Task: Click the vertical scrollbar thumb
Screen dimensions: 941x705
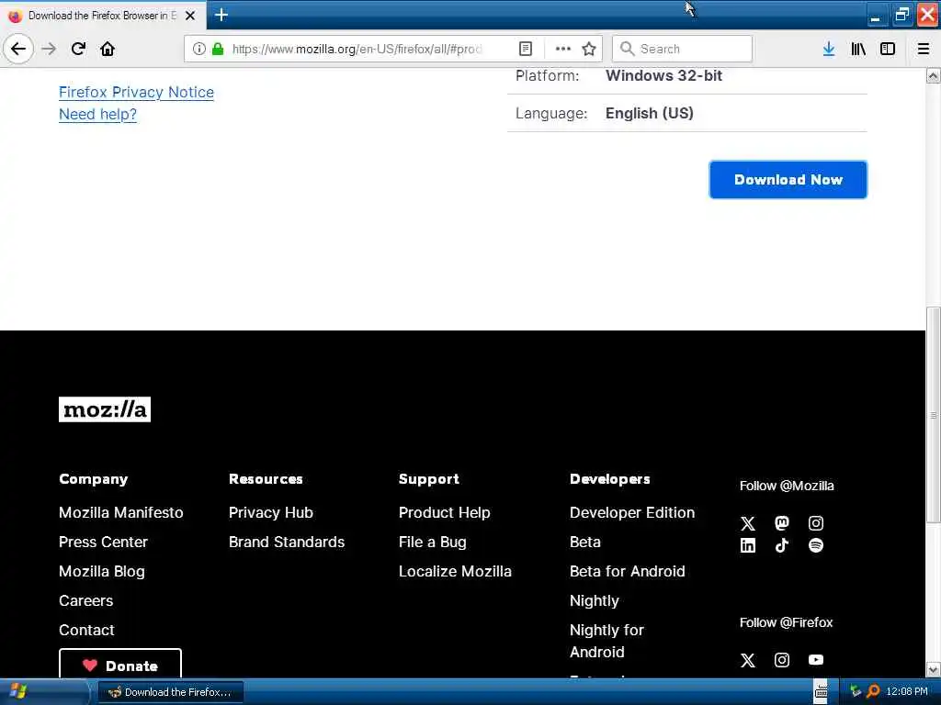Action: pyautogui.click(x=934, y=415)
